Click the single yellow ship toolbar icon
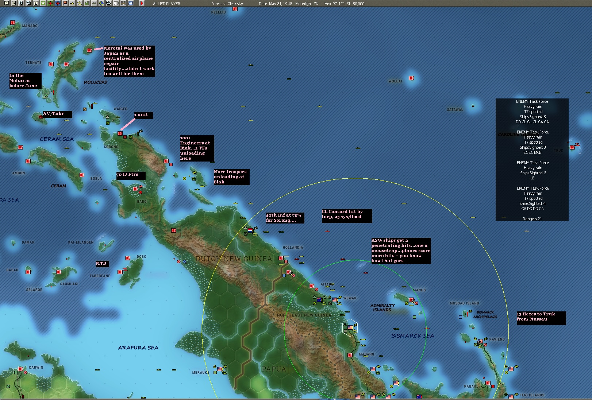This screenshot has height=400, width=592. (x=72, y=3)
